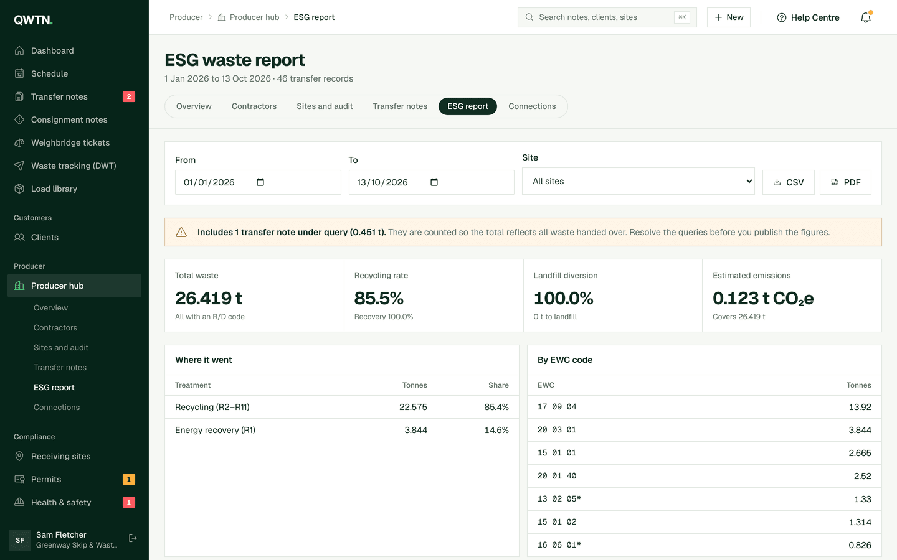The width and height of the screenshot is (897, 560).
Task: Focus the search notes, clients, sites field
Action: point(607,17)
